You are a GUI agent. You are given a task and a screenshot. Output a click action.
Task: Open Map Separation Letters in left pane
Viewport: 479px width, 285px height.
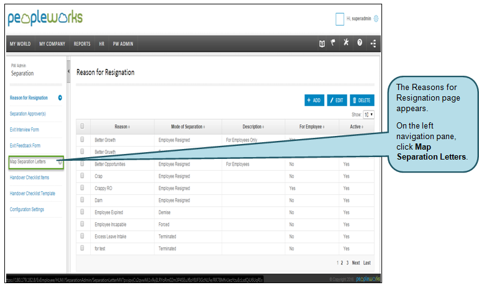pos(28,161)
